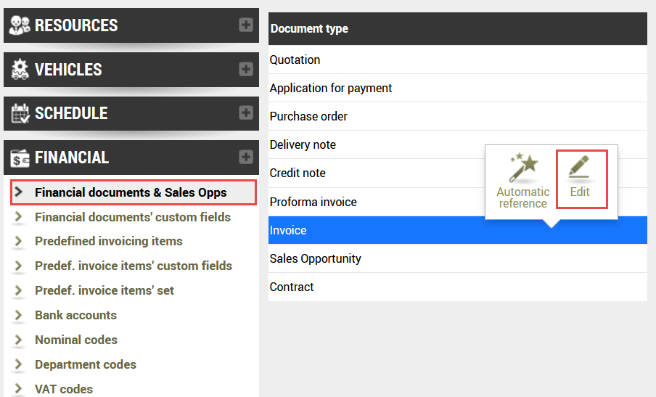Select the Delivery note row
This screenshot has width=656, height=397.
(458, 144)
